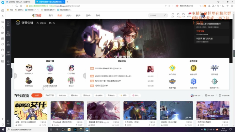The width and height of the screenshot is (235, 132).
Task: Open news item 2020高校星联赛冠军队伍
Action: [x=108, y=68]
